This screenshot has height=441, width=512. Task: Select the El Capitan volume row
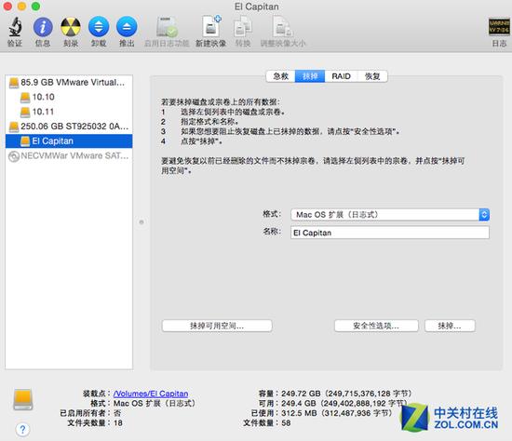point(69,141)
